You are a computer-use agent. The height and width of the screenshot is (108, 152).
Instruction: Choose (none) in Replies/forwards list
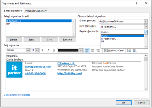122,36
